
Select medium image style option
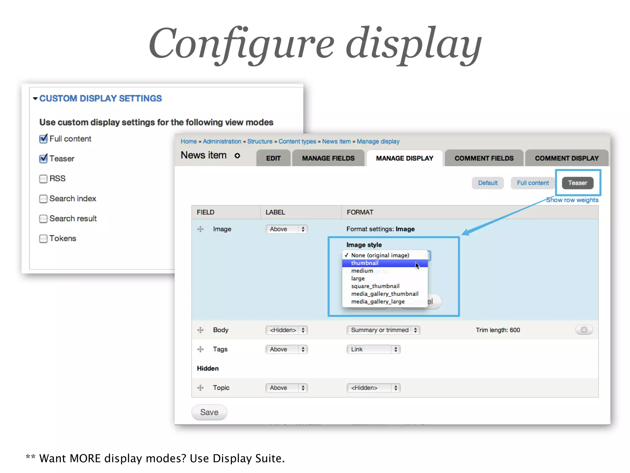[x=385, y=271]
